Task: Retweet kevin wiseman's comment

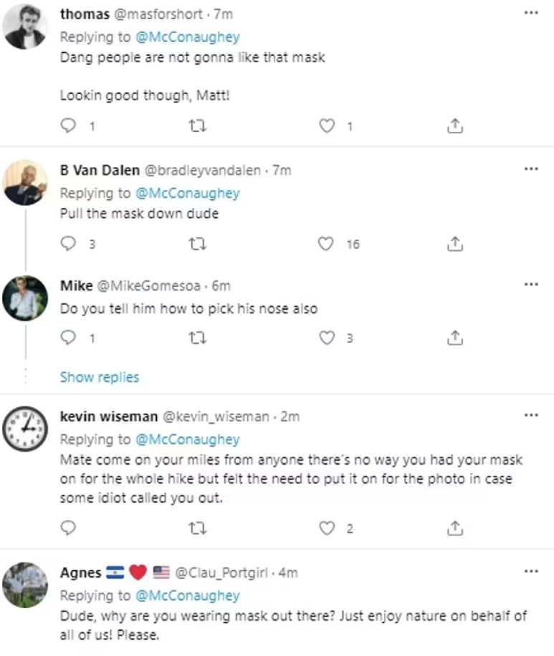Action: point(197,528)
